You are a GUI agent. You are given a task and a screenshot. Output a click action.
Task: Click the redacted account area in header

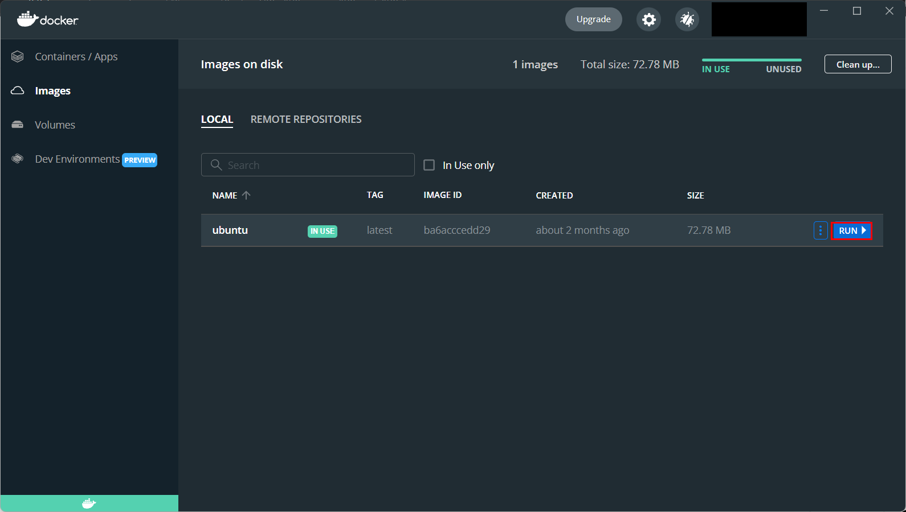pos(759,19)
